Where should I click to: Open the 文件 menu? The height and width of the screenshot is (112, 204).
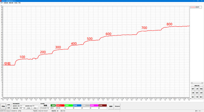pyautogui.click(x=1, y=3)
